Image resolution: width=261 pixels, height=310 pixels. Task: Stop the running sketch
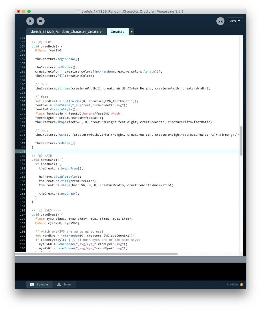[x=40, y=21]
